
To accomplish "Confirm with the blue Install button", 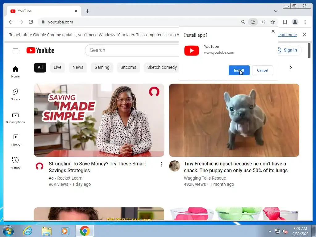I will click(x=239, y=70).
